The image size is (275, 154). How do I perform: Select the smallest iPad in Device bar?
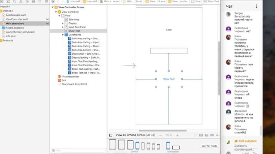tap(130, 145)
